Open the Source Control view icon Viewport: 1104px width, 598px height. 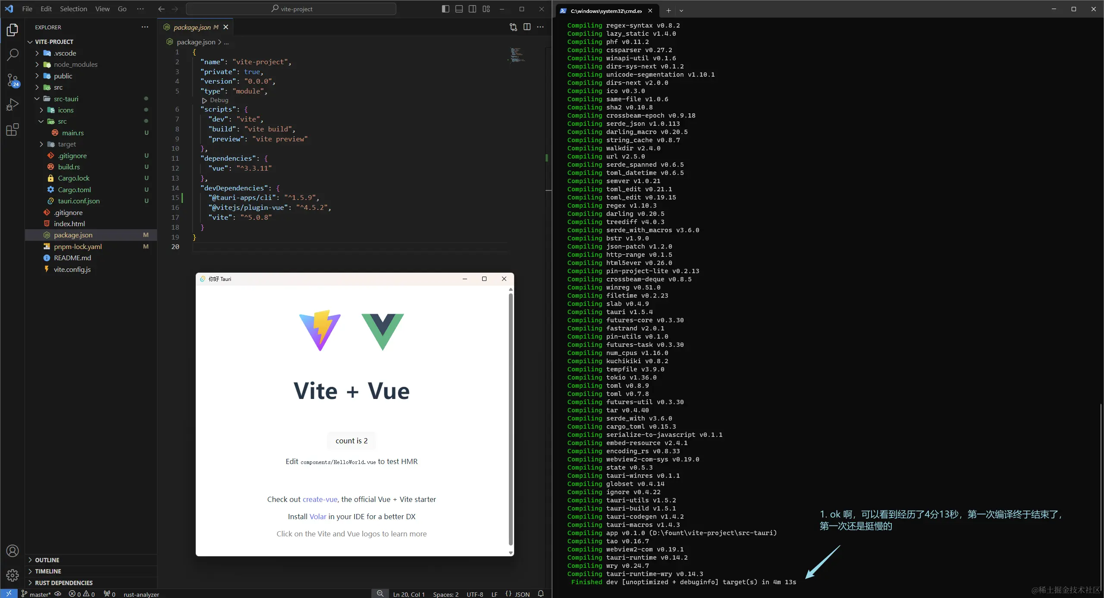click(x=13, y=80)
